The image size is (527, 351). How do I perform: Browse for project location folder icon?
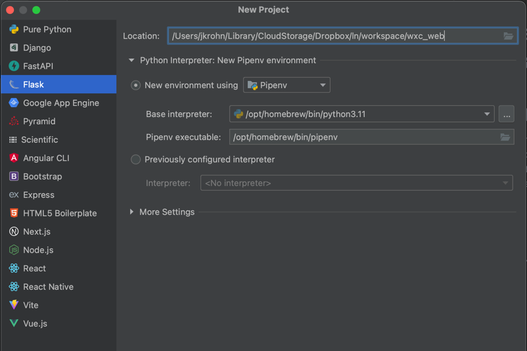(509, 36)
